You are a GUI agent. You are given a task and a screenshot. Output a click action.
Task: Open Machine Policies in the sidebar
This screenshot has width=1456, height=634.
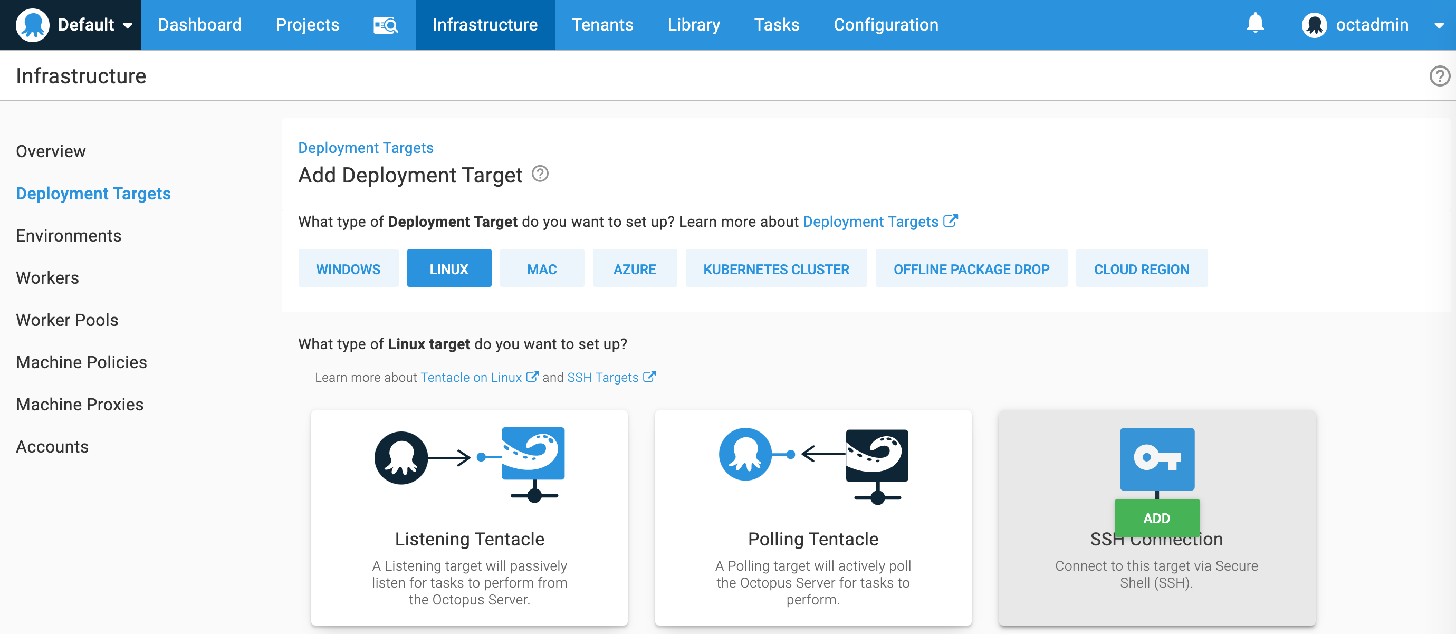point(81,362)
